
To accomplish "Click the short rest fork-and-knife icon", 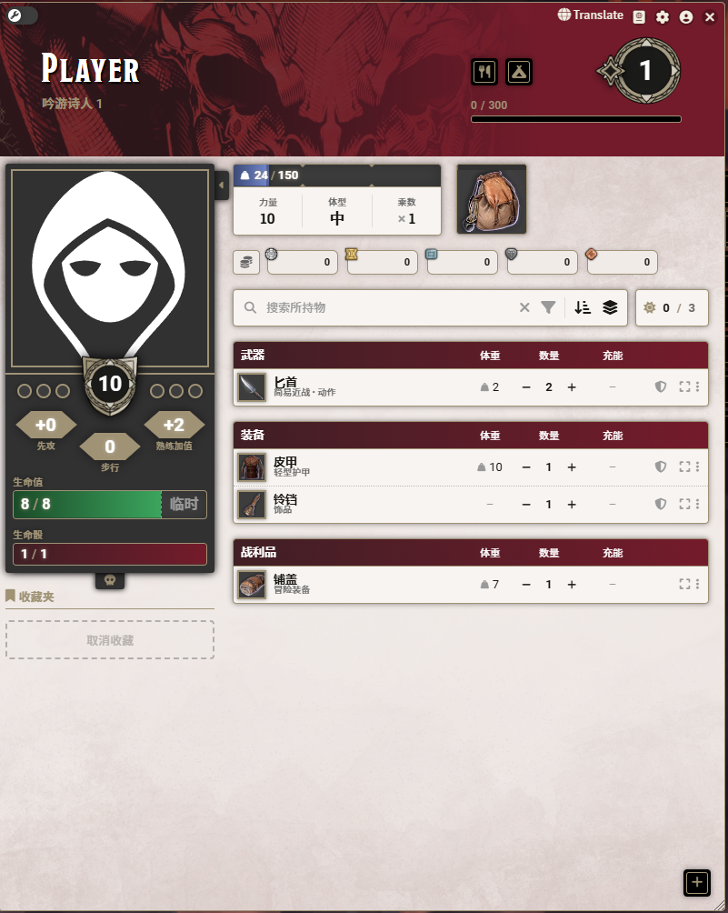I will click(484, 72).
